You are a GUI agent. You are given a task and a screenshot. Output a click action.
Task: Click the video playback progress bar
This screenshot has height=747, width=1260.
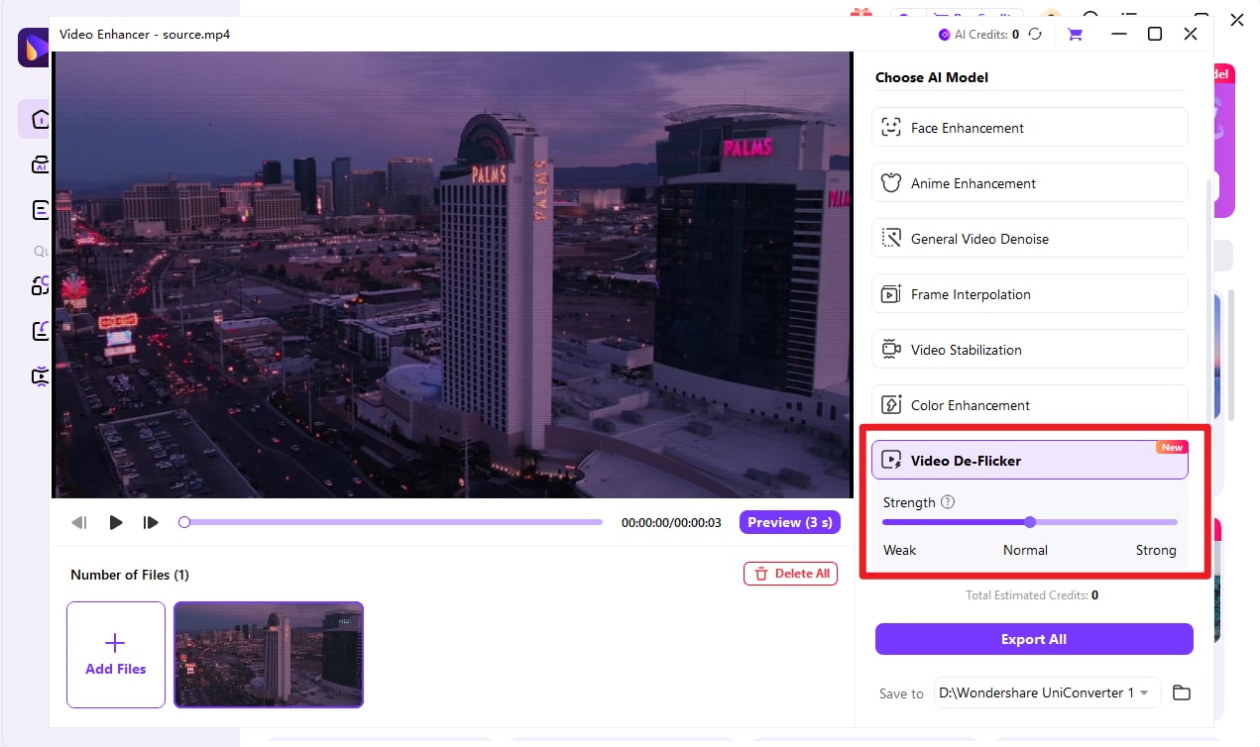click(x=393, y=522)
